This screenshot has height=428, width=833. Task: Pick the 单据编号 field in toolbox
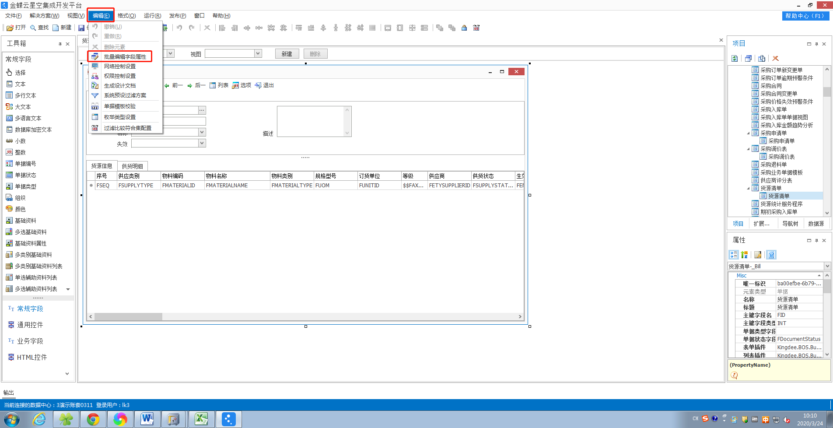(x=21, y=164)
